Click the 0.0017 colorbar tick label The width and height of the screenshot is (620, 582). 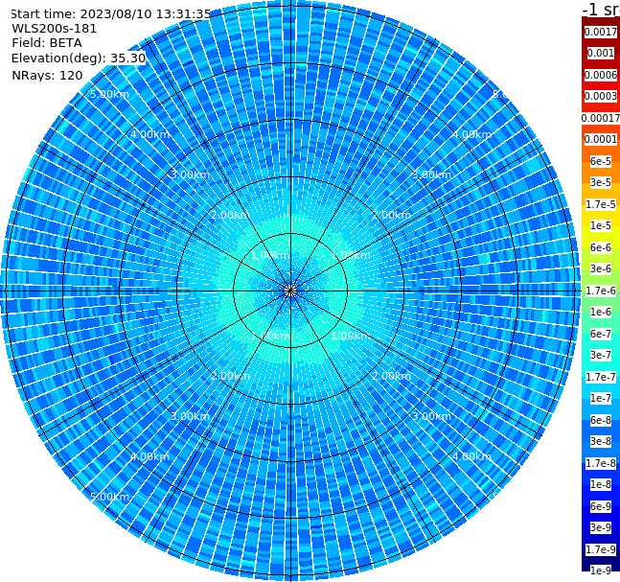pyautogui.click(x=601, y=32)
